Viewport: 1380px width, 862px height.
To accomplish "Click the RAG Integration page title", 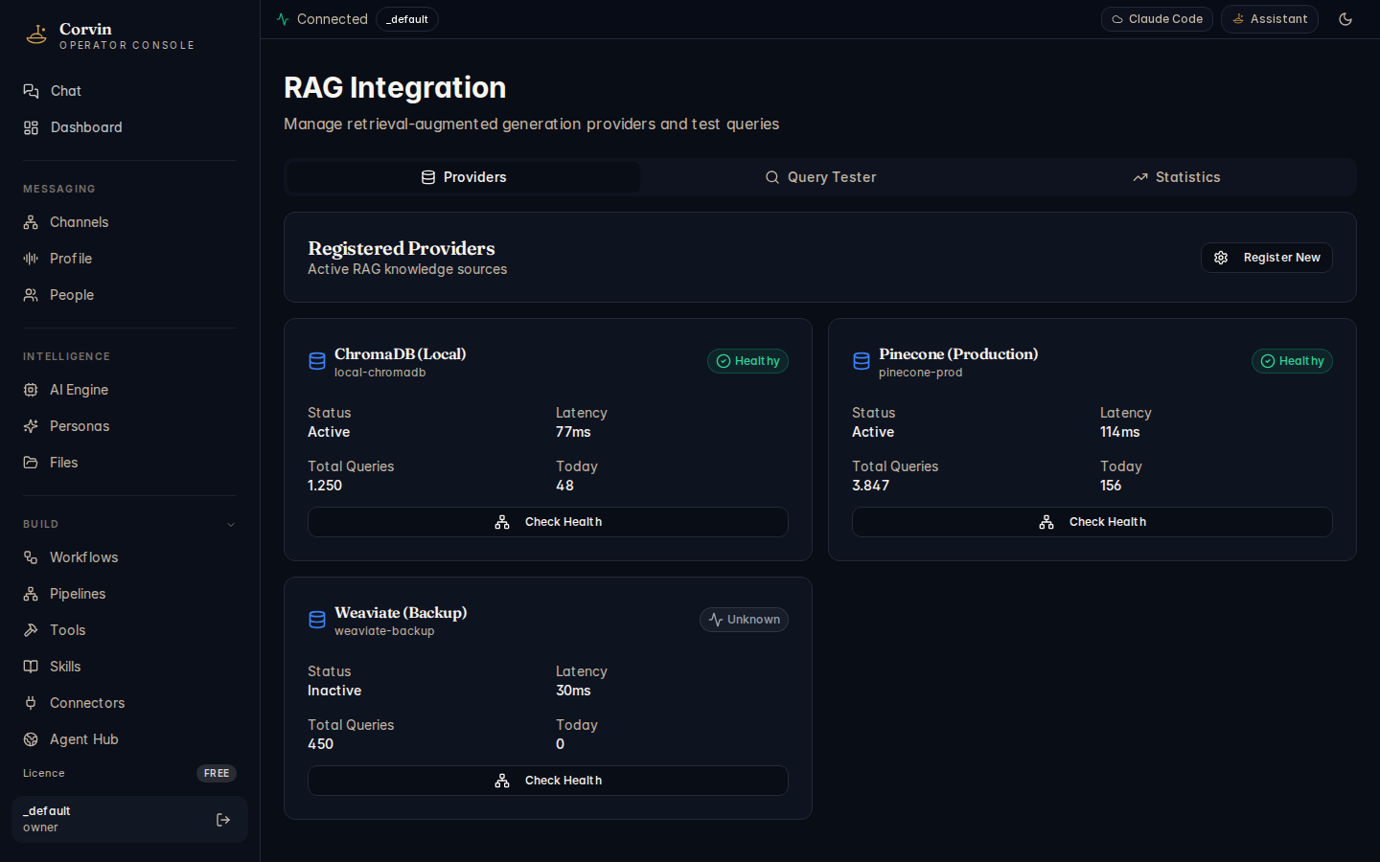I will [x=395, y=87].
